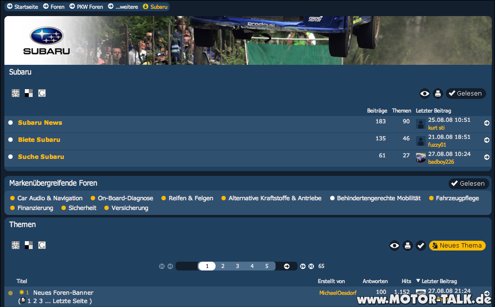Jump to last post in Biete Subaru
The width and height of the screenshot is (495, 307).
click(487, 140)
